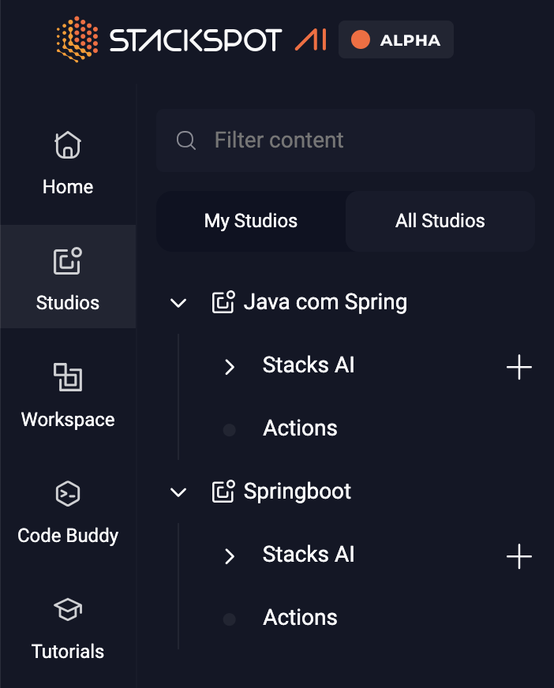Viewport: 554px width, 688px height.
Task: Switch to the All Studios tab
Action: (440, 221)
